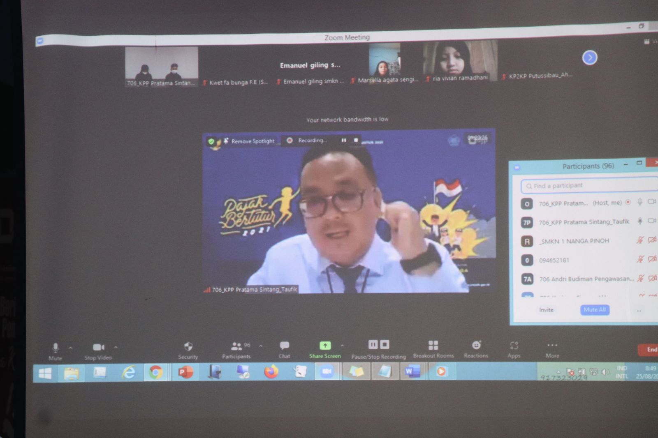Open the Chat panel
The width and height of the screenshot is (658, 438).
[x=284, y=346]
